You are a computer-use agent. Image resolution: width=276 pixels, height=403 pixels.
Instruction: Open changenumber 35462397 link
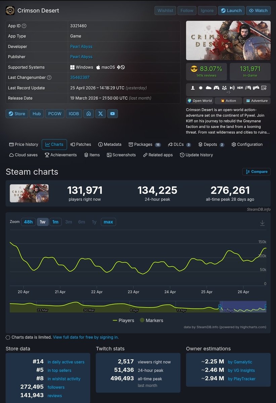coord(80,78)
